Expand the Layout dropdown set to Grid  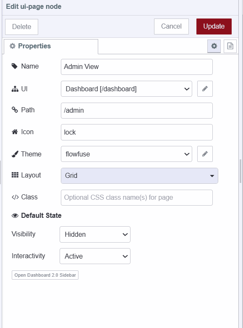(139, 176)
